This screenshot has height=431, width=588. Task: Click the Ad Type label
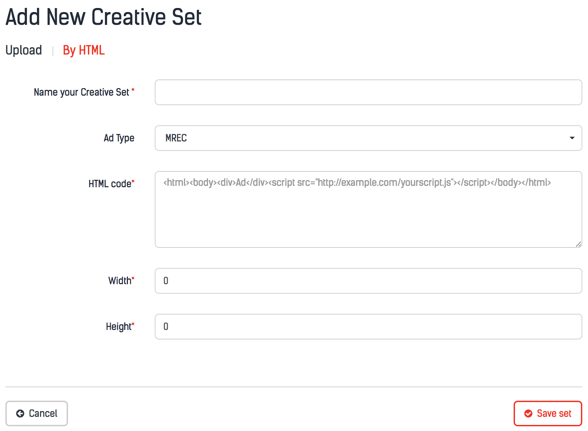pos(119,138)
